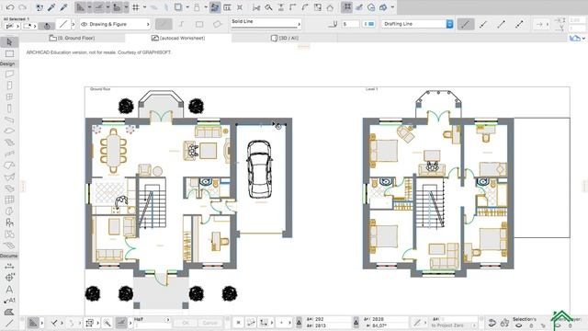The width and height of the screenshot is (588, 331).
Task: Open the dropdown arrow after 3D box icon
Action: point(392,7)
